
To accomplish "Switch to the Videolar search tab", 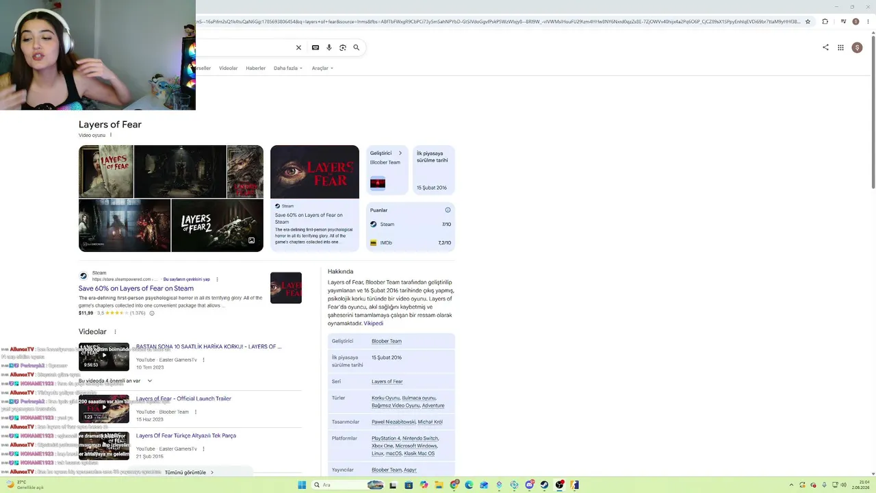I will click(x=229, y=68).
